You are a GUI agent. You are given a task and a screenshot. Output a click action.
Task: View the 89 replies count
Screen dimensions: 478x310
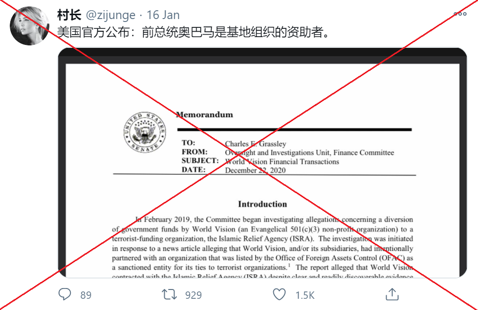point(86,295)
